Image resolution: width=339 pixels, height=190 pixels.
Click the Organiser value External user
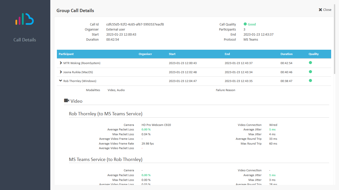click(116, 30)
